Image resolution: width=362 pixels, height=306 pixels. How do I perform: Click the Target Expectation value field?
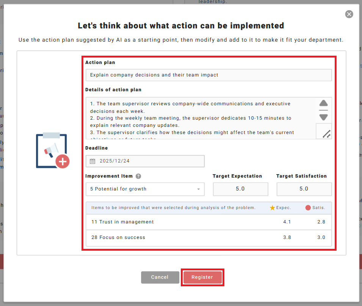[x=240, y=189]
